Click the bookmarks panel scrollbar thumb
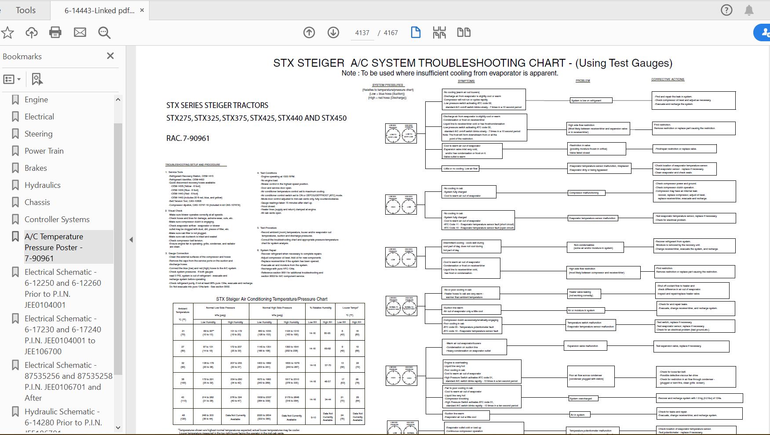The image size is (770, 435). (118, 249)
